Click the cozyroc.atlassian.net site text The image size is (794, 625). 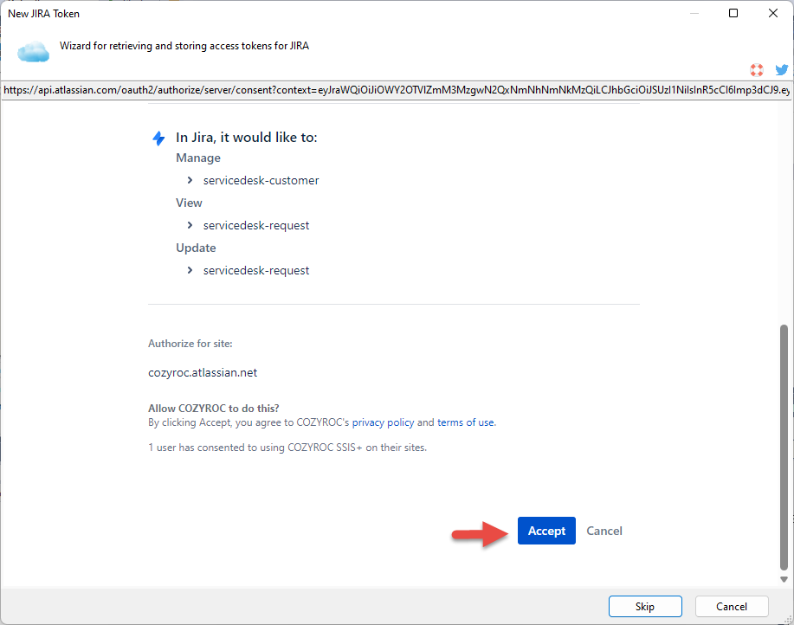(x=203, y=373)
